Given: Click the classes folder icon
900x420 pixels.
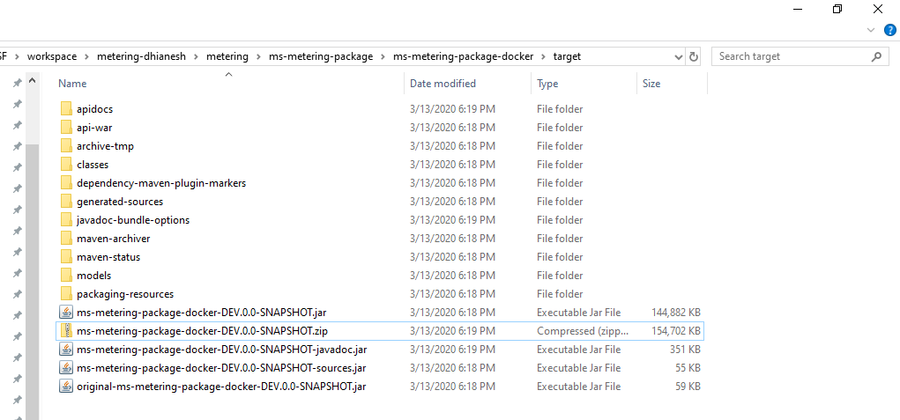Looking at the screenshot, I should pyautogui.click(x=66, y=165).
